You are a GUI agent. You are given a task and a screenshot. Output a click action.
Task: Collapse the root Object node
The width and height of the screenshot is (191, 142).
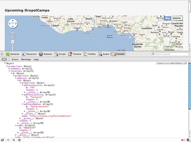(5, 63)
